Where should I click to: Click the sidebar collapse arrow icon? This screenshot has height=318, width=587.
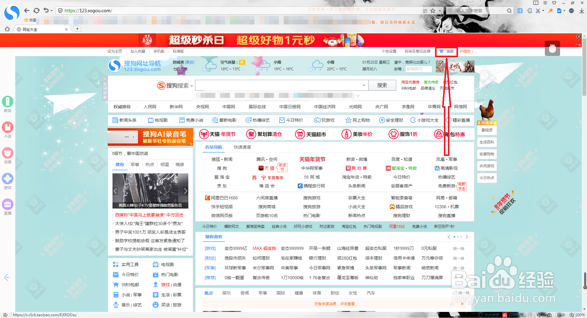pyautogui.click(x=7, y=277)
